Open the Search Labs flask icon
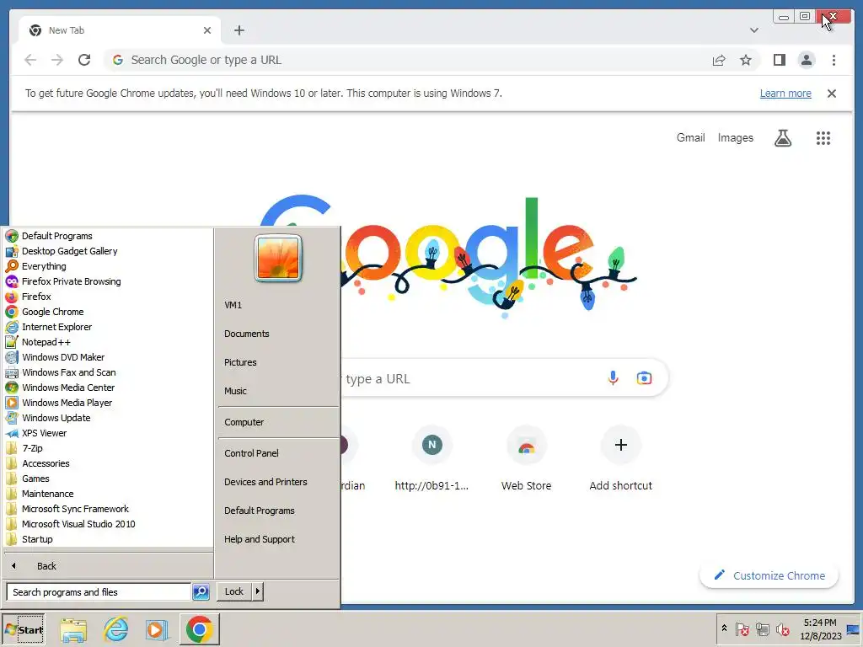This screenshot has width=863, height=647. [x=783, y=138]
